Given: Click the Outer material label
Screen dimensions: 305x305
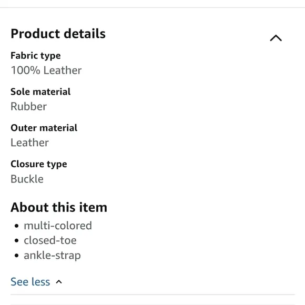Looking at the screenshot, I should [x=44, y=128].
